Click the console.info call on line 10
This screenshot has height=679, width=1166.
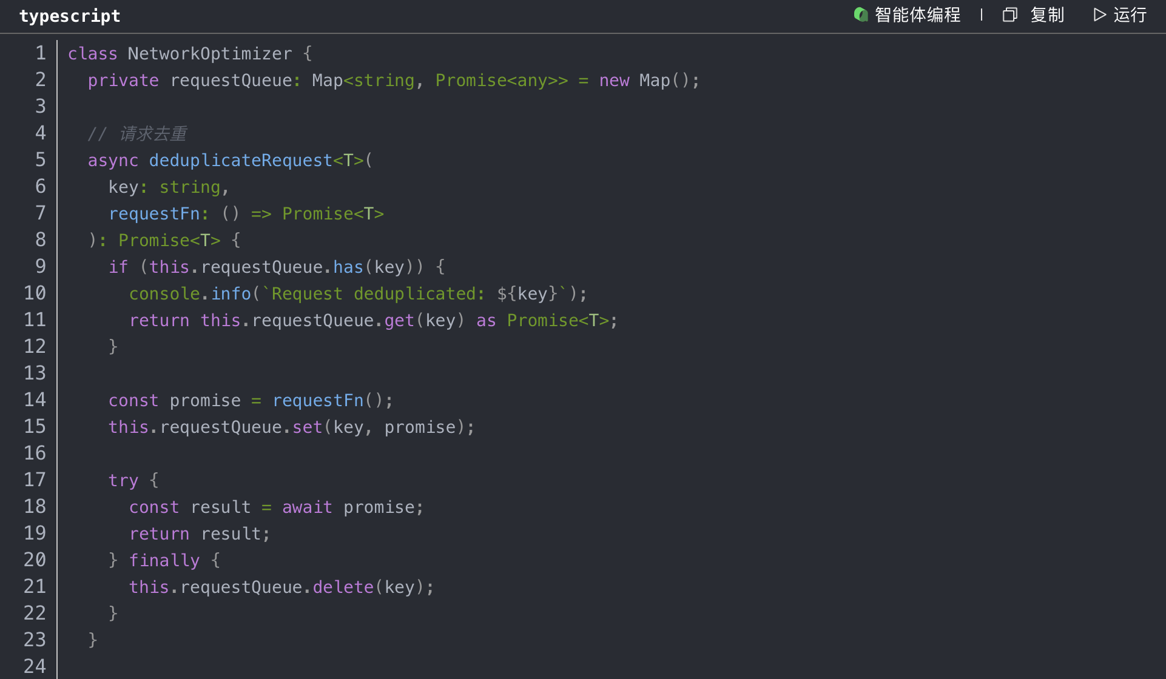[x=190, y=294]
